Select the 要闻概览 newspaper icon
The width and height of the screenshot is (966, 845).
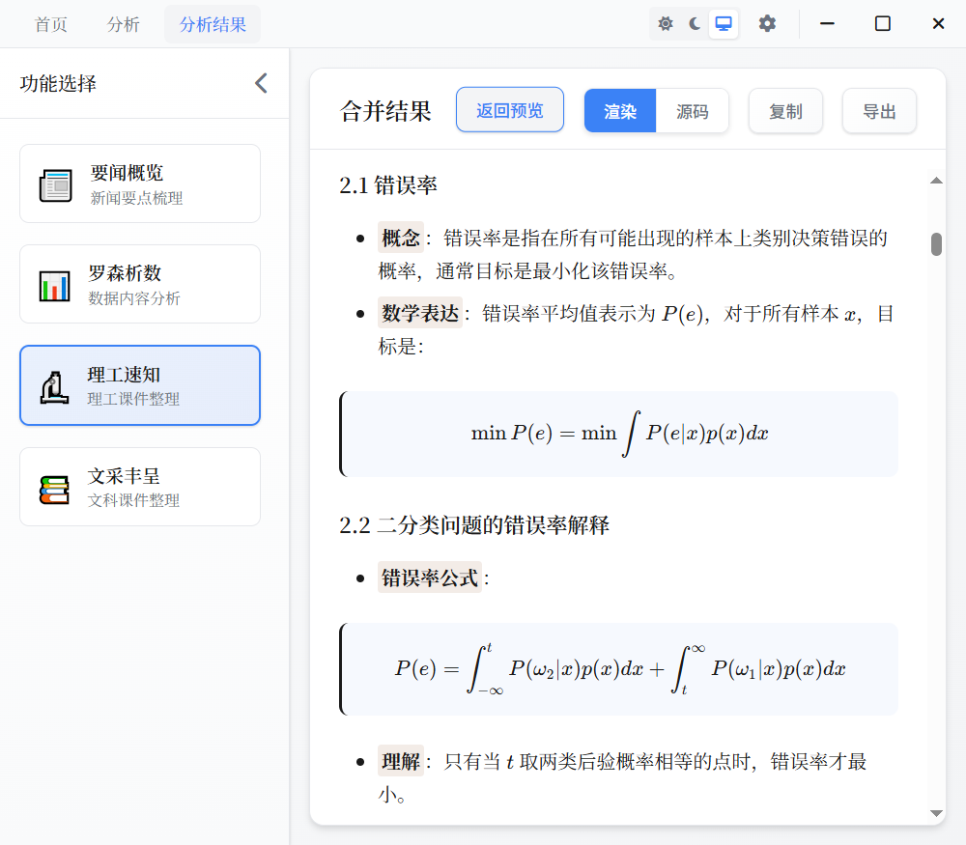click(x=56, y=183)
